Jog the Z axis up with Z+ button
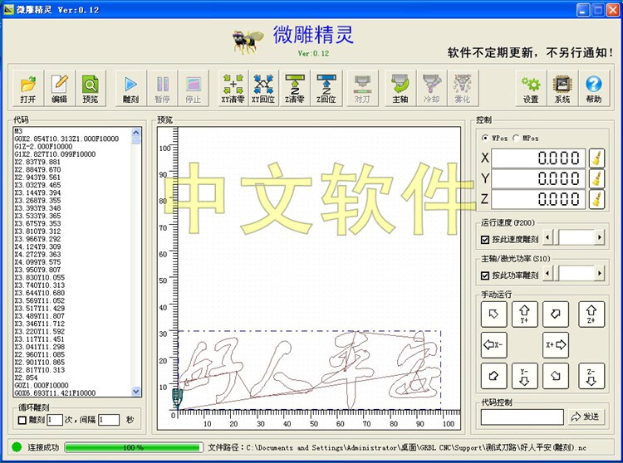623x463 pixels. click(x=591, y=314)
